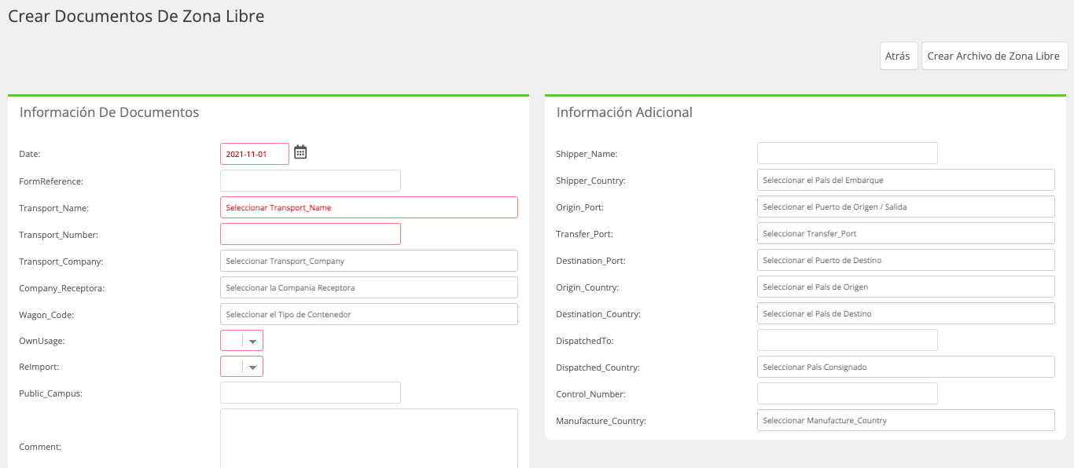Open the Transfer_Port selector
This screenshot has width=1074, height=468.
pyautogui.click(x=906, y=233)
